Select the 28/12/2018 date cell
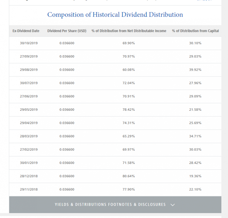The height and width of the screenshot is (218, 228). click(29, 176)
